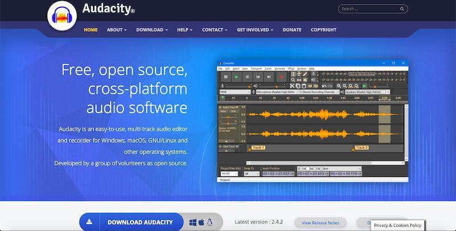Expand the GET INVOLVED navigation menu
Image resolution: width=456 pixels, height=231 pixels.
[x=255, y=30]
